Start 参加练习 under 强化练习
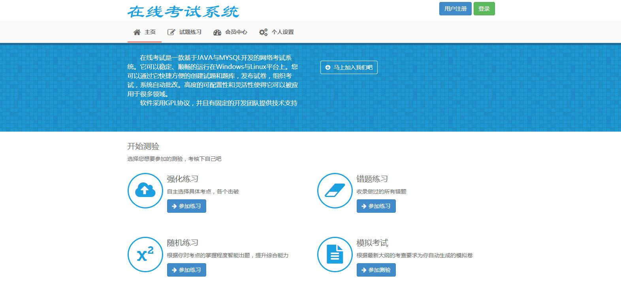 [186, 206]
